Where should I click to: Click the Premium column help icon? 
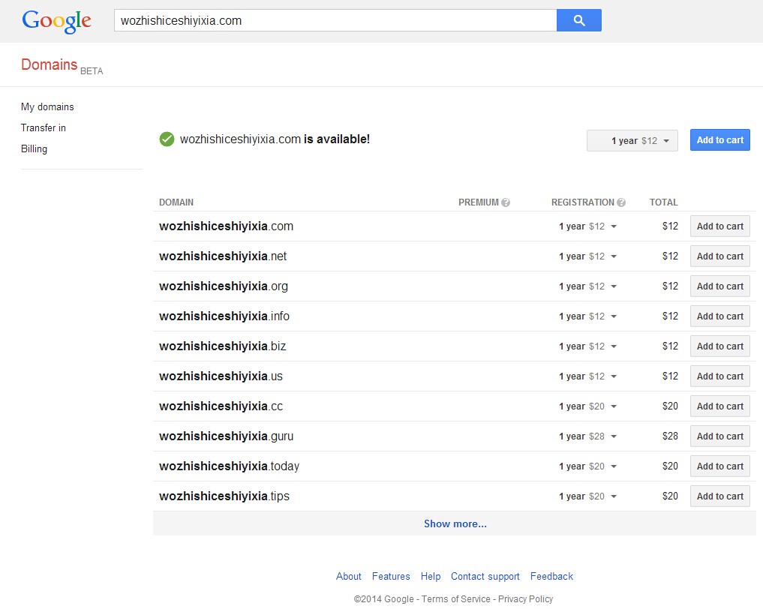pos(506,202)
